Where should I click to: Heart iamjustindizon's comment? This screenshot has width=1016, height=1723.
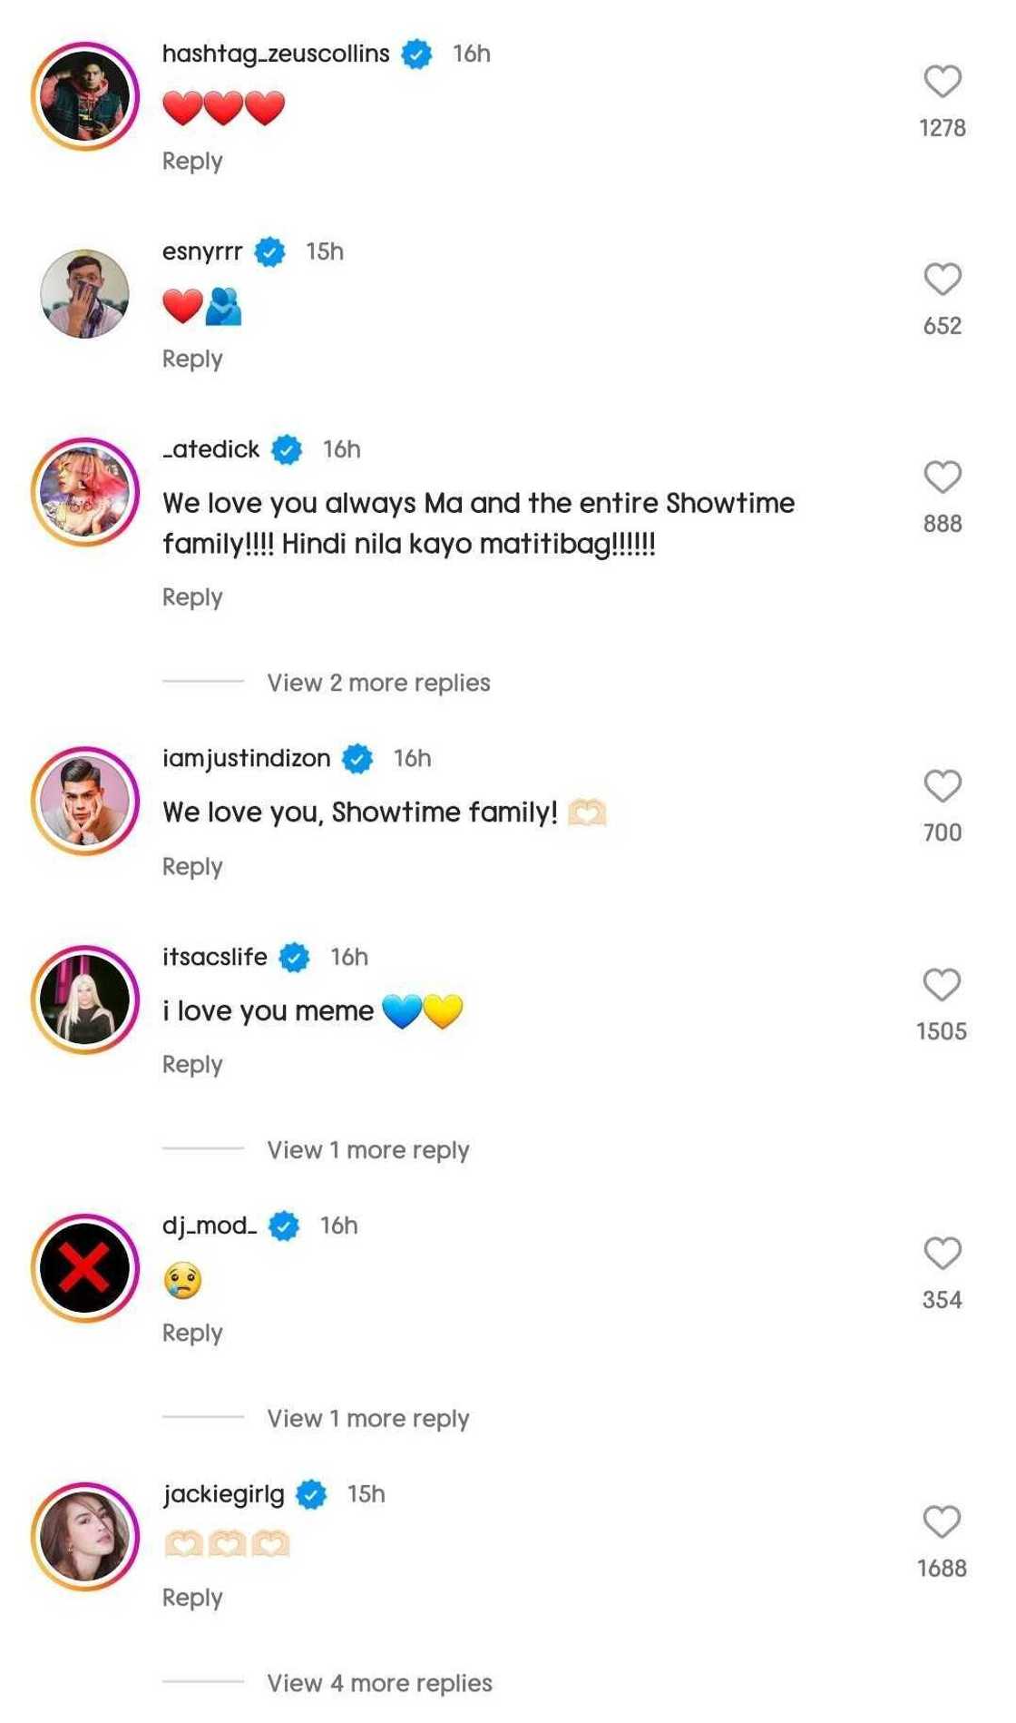point(942,786)
